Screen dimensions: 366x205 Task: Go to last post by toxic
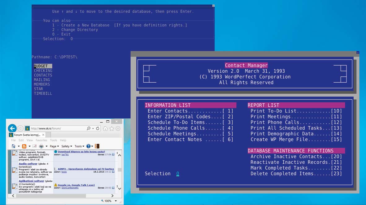tap(113, 172)
